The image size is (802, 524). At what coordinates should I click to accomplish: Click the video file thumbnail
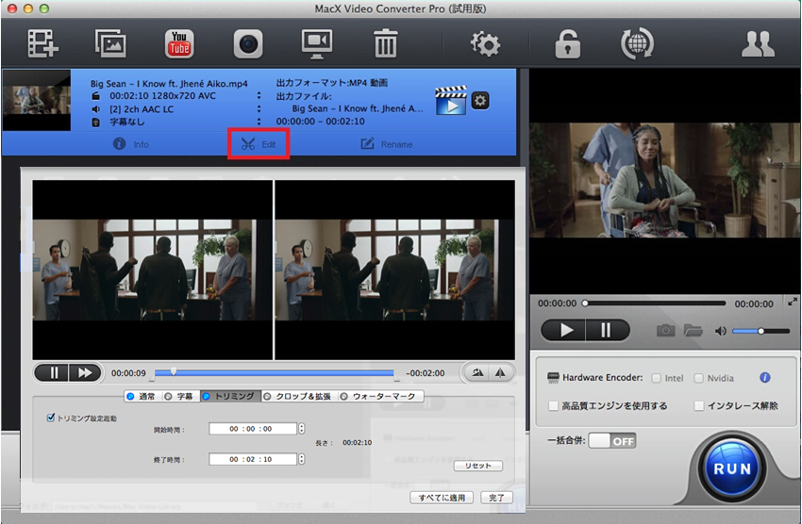[37, 100]
